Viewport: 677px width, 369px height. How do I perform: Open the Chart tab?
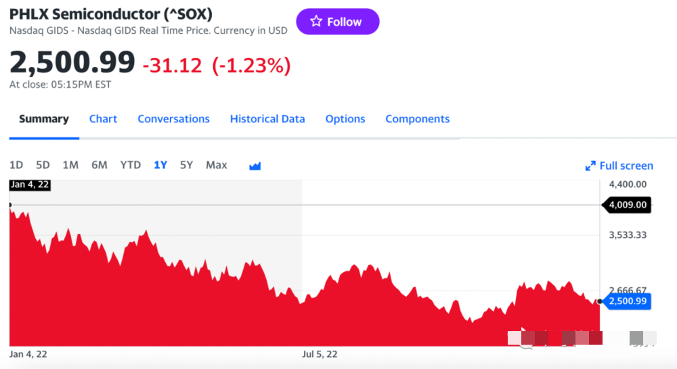click(103, 119)
